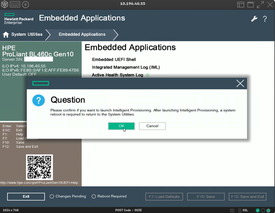Click F12: Save and Exit button
Image resolution: width=275 pixels, height=213 pixels.
click(247, 197)
